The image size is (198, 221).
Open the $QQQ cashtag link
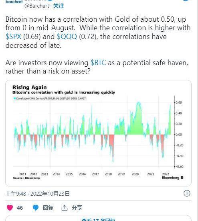67,37
